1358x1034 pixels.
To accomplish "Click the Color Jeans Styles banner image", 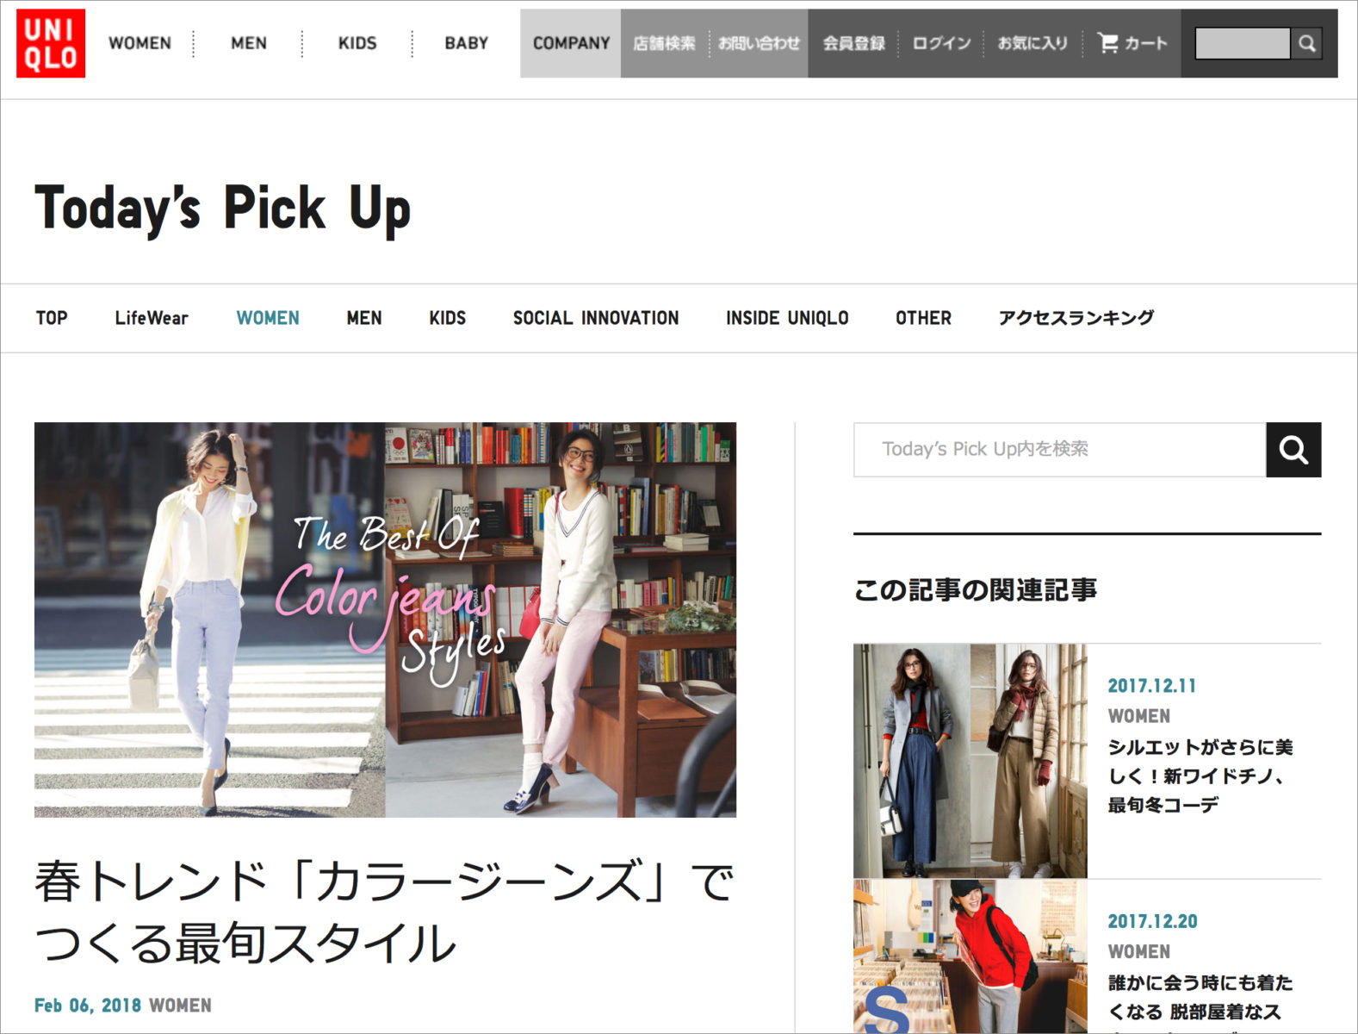I will [x=385, y=620].
